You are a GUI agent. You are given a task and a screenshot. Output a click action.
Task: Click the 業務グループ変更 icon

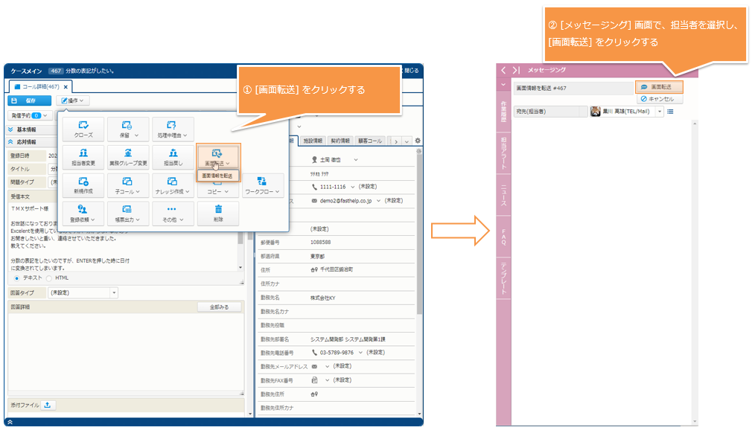pos(127,153)
